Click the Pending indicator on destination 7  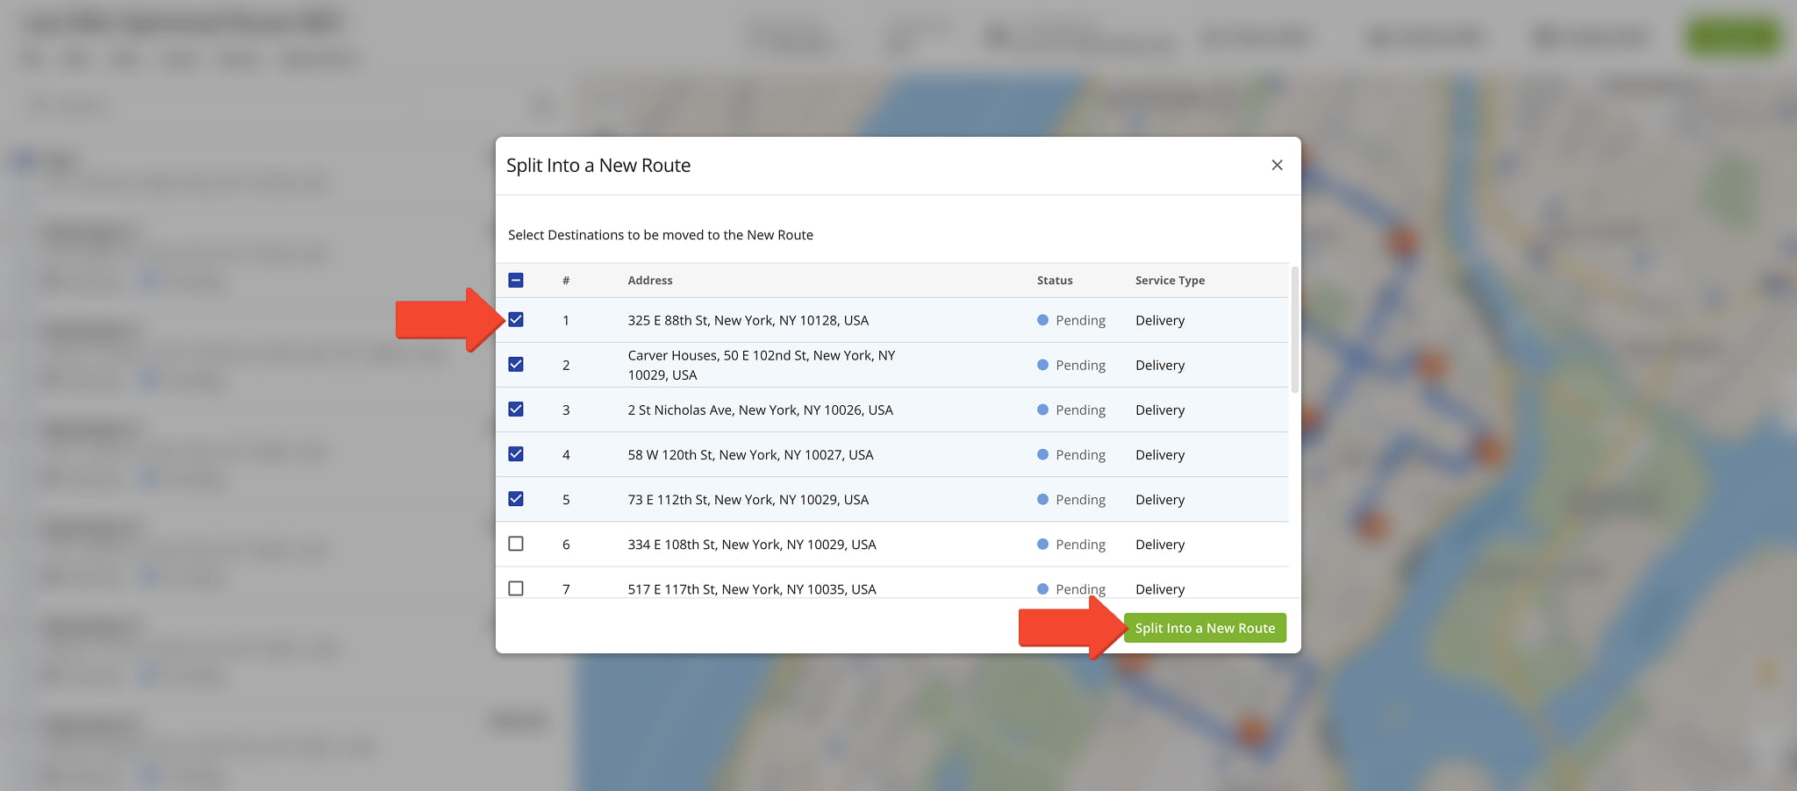(1072, 588)
